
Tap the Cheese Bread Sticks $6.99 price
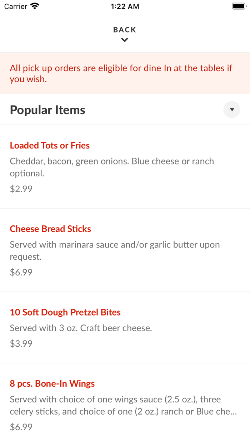coord(21,272)
